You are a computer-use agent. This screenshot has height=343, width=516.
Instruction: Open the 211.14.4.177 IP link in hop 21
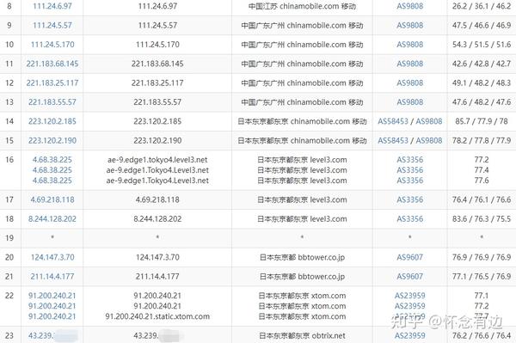(52, 276)
